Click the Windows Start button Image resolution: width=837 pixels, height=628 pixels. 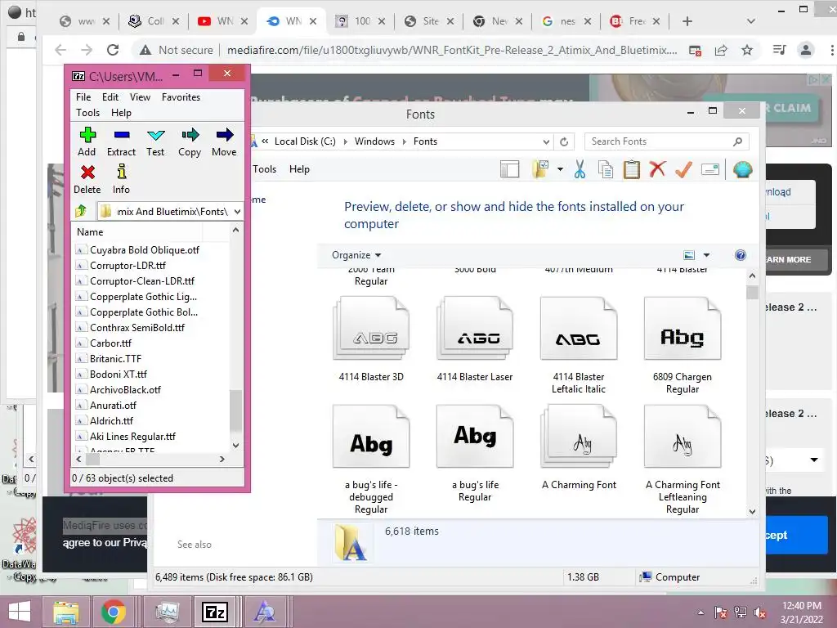click(20, 612)
